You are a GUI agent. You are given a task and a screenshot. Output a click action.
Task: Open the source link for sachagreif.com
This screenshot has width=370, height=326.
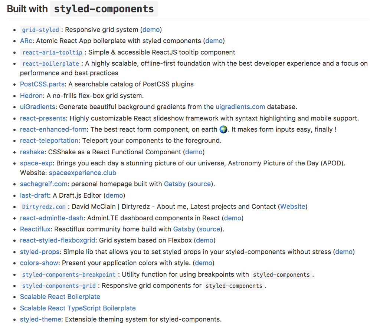200,184
